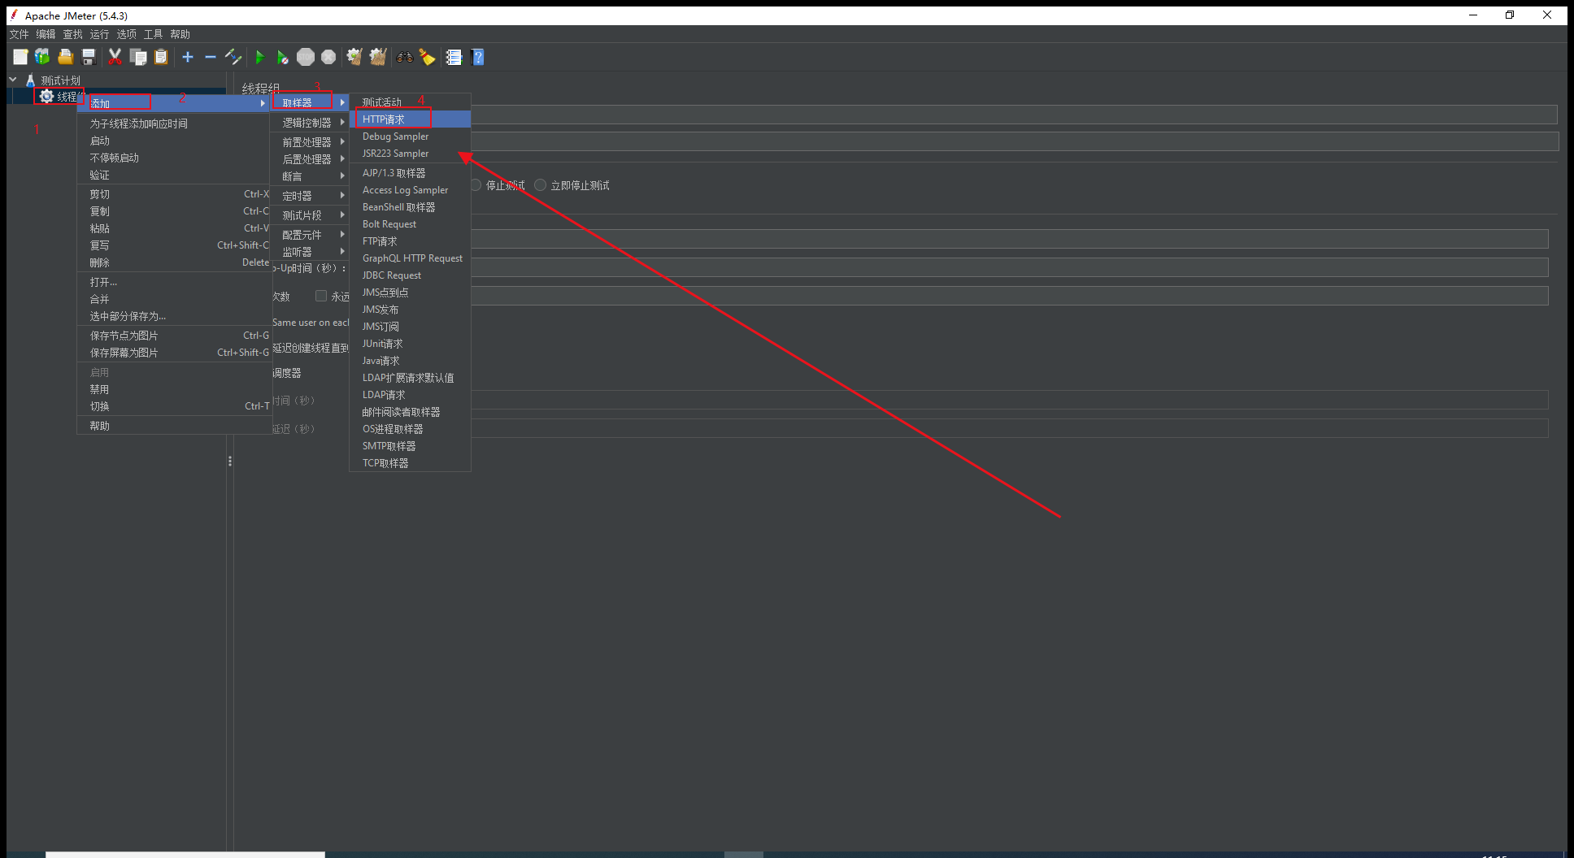Viewport: 1574px width, 858px height.
Task: Expand the 配置元件 submenu
Action: pos(311,235)
